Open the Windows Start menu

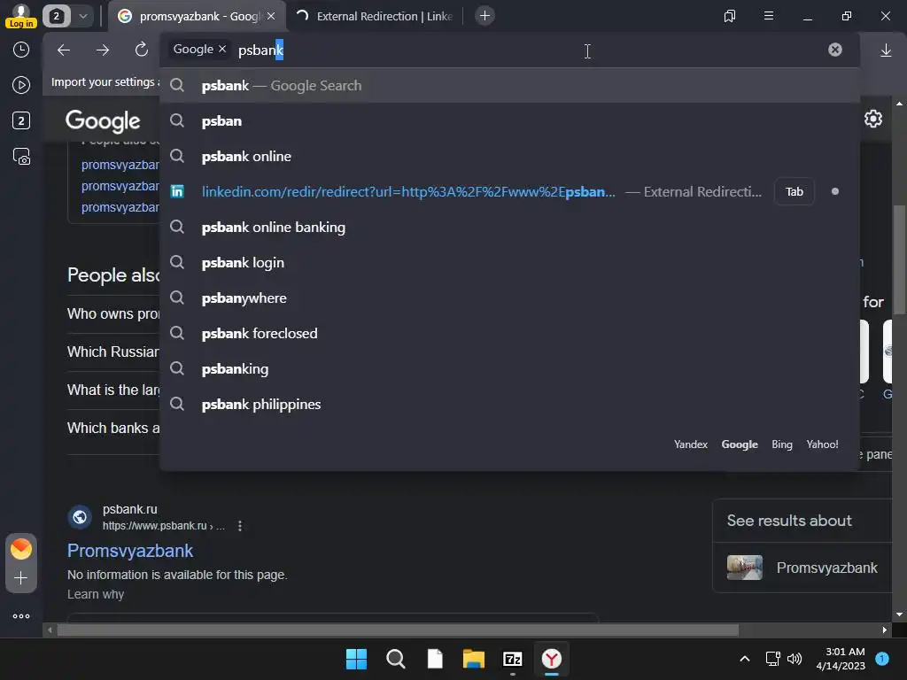tap(356, 659)
